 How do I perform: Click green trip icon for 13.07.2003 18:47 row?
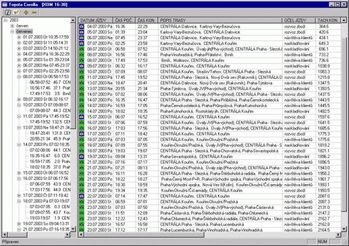(82, 83)
